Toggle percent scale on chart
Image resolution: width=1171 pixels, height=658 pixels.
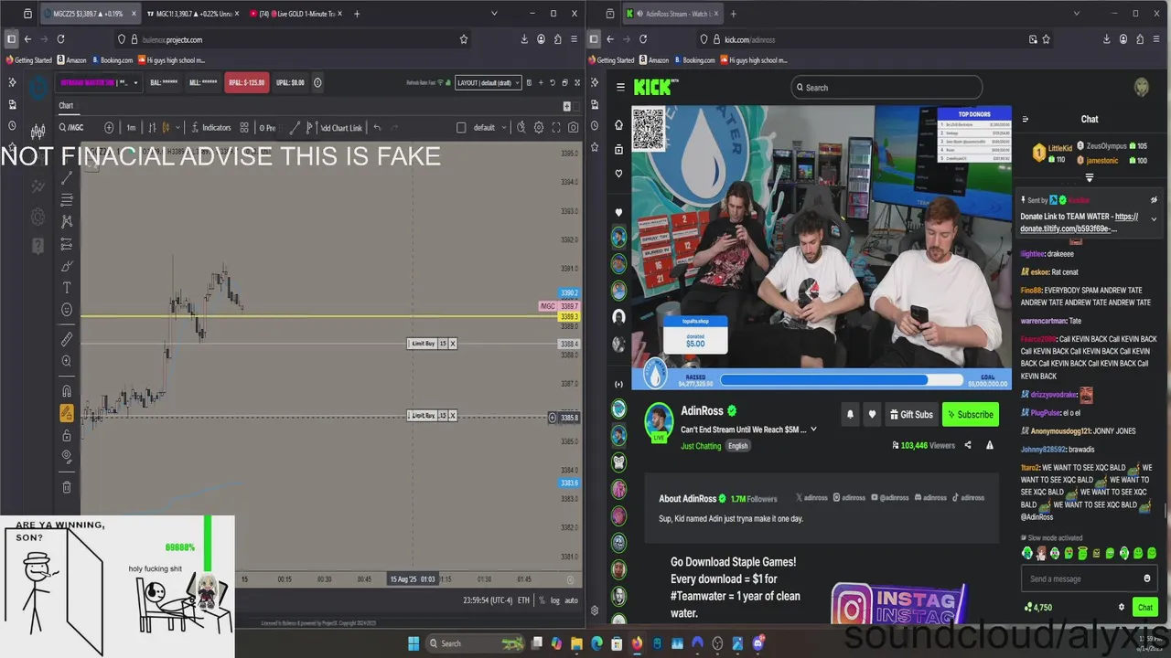coord(543,600)
